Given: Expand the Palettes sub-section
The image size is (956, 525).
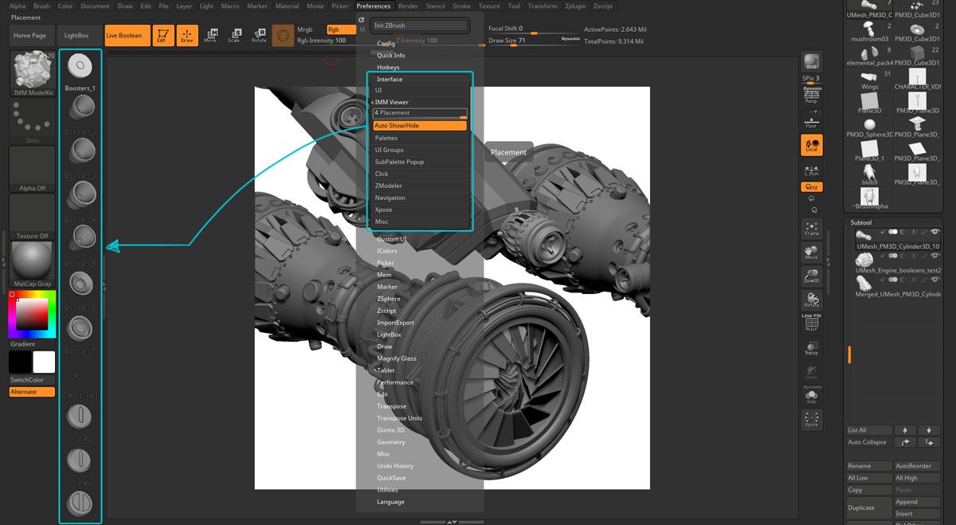Looking at the screenshot, I should (386, 138).
